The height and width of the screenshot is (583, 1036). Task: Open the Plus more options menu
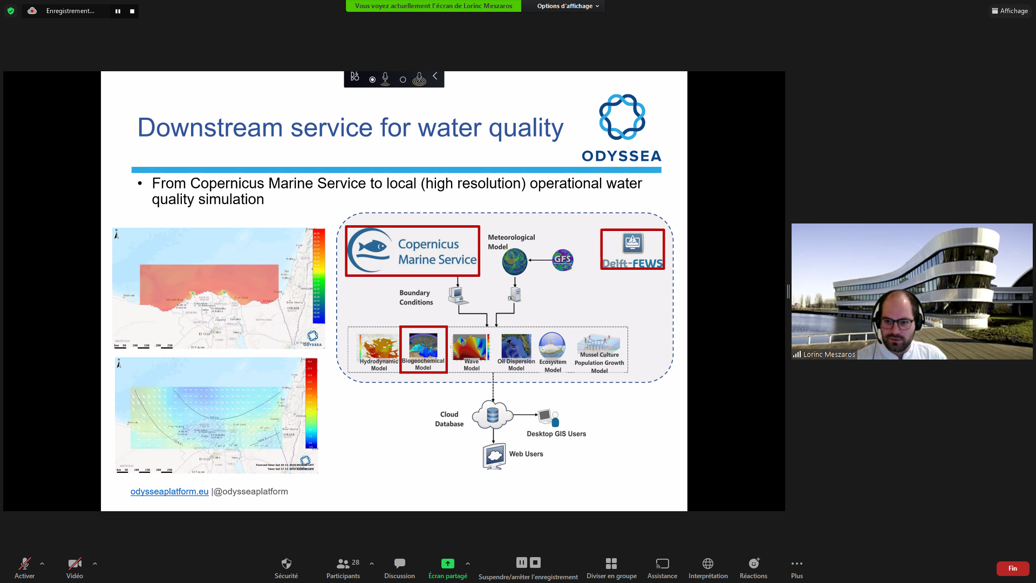coord(796,564)
